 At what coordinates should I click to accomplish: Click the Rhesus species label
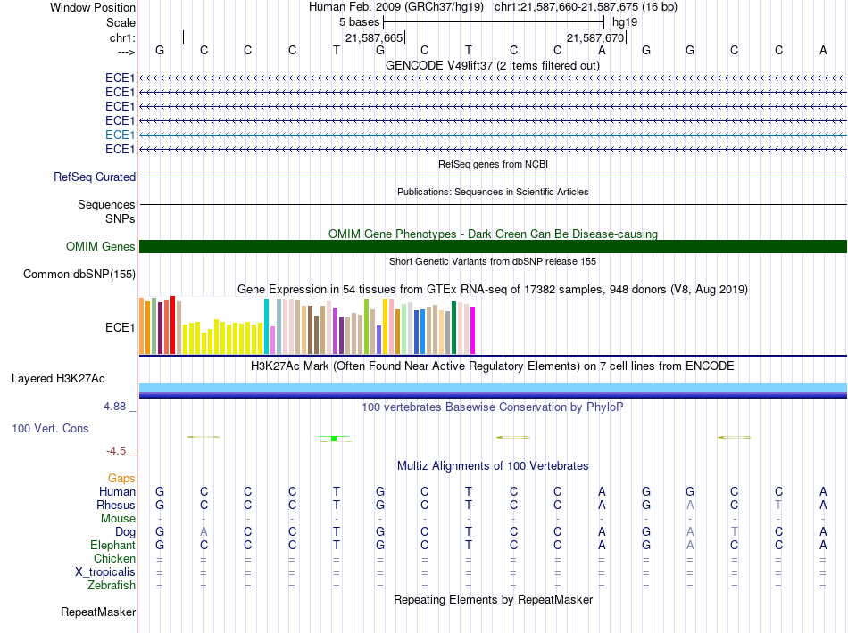click(x=116, y=506)
